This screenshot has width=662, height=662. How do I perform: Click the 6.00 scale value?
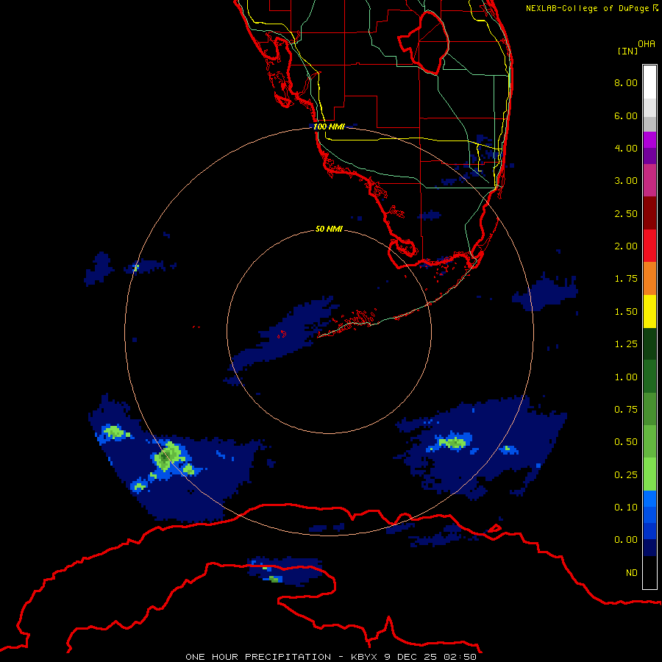[x=626, y=115]
